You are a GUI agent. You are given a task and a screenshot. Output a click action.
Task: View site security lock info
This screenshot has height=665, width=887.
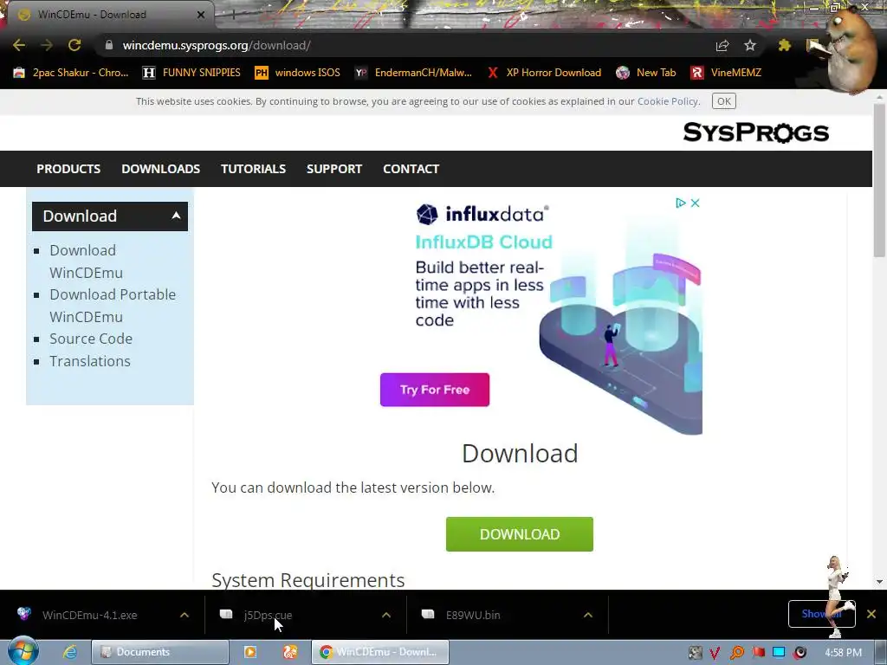click(x=108, y=45)
